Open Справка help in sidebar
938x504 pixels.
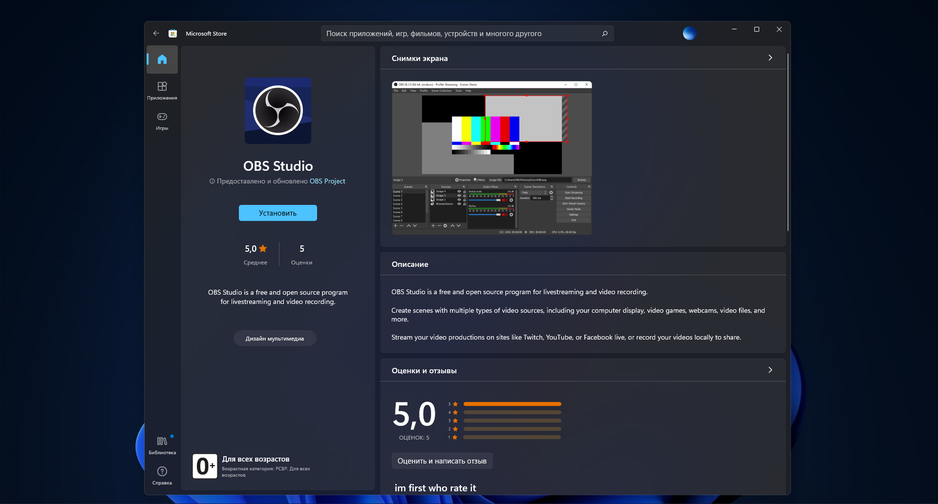click(x=162, y=476)
